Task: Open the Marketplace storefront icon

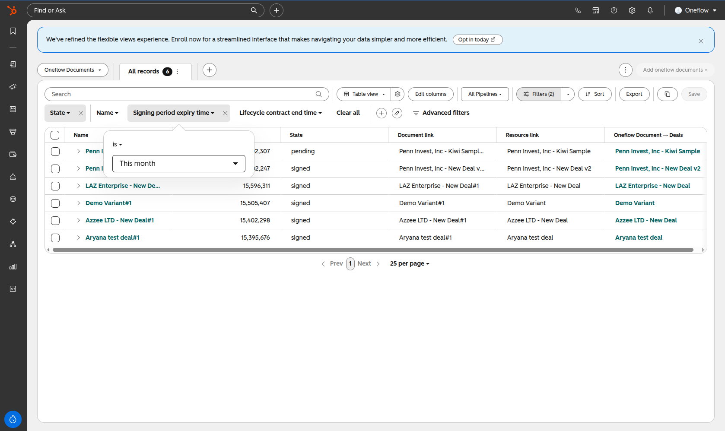Action: (596, 10)
